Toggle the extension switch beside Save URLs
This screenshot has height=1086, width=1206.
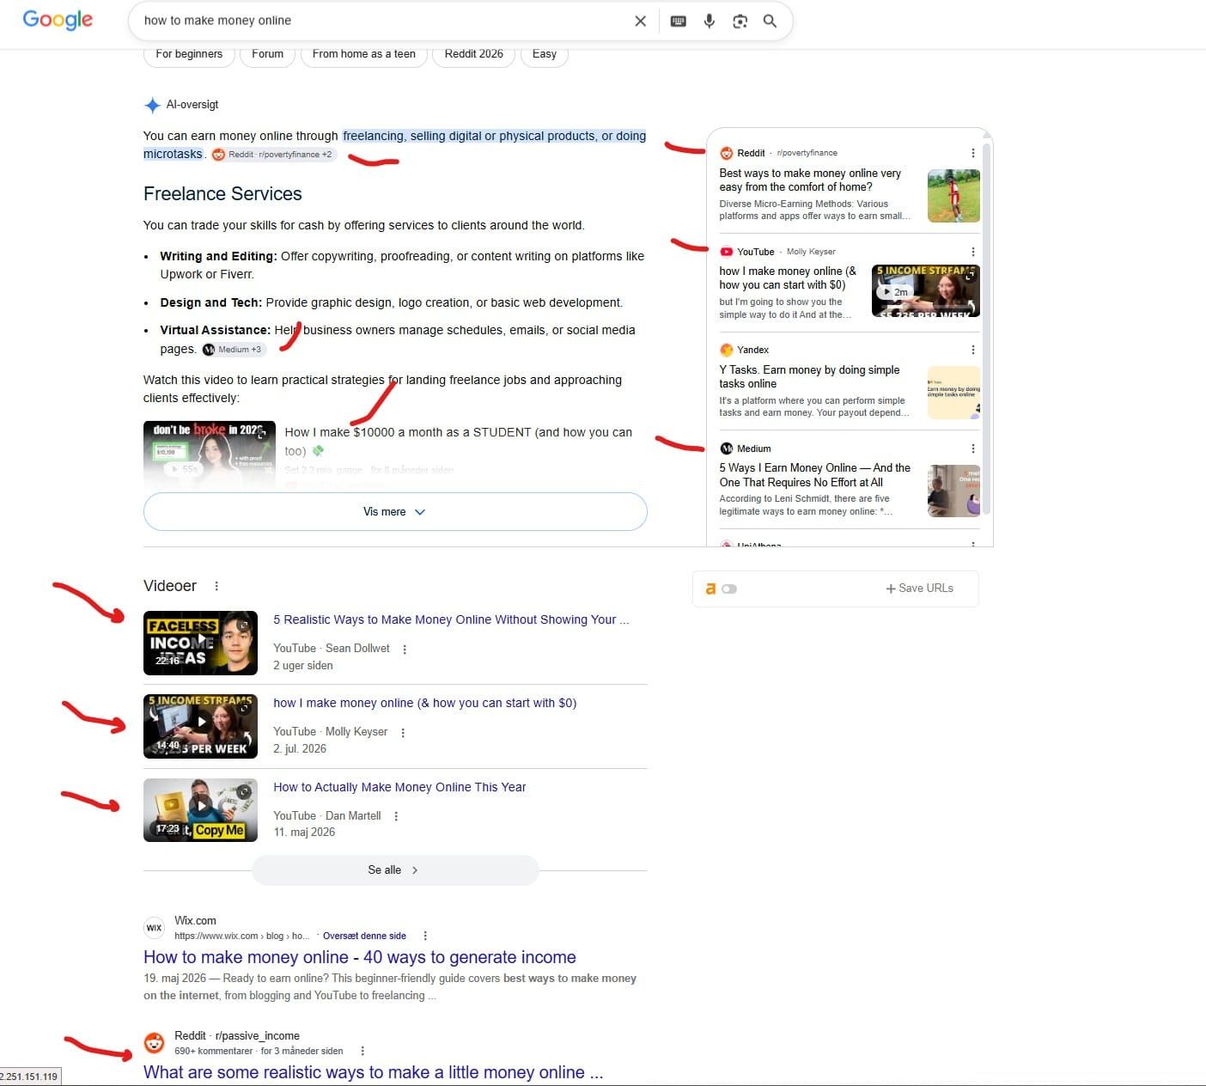[729, 589]
